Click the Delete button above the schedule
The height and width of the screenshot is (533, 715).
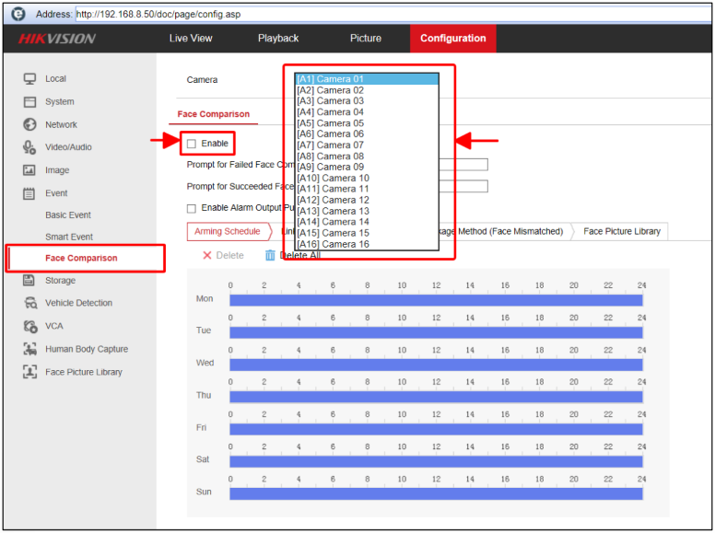point(223,255)
